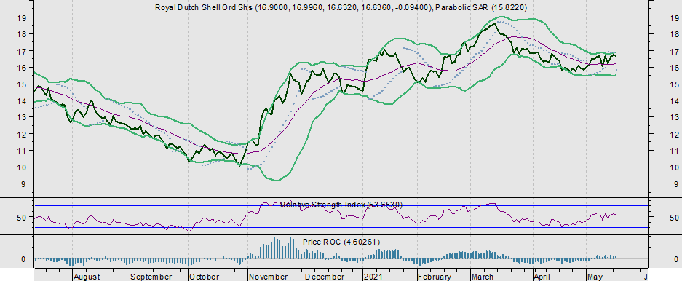The image size is (682, 281).
Task: Select the 50 level on the right RSI axis
Action: point(675,217)
